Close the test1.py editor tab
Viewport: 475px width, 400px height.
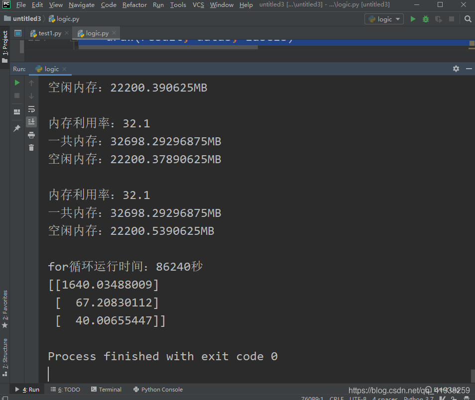pos(67,33)
